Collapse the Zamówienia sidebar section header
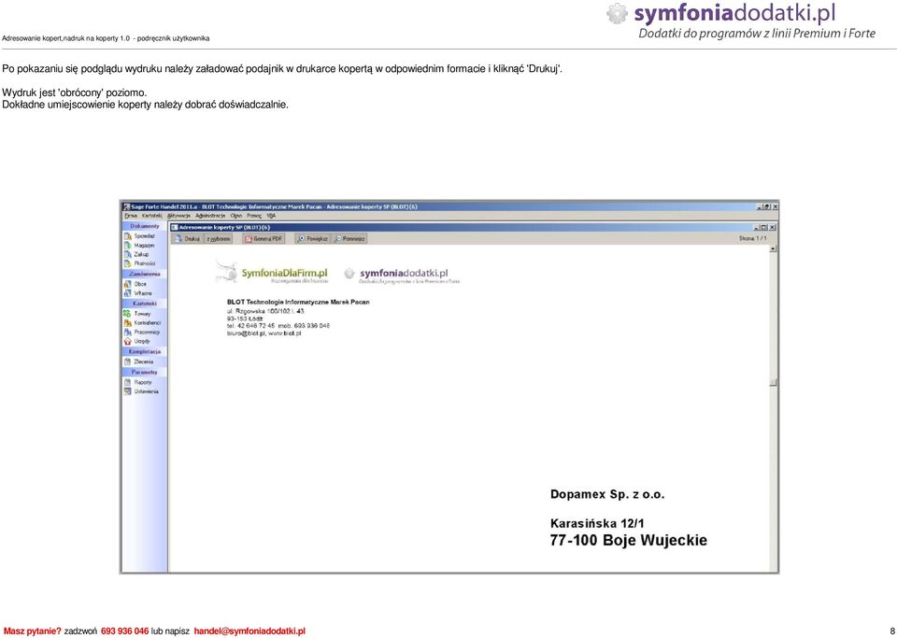This screenshot has width=897, height=638. coord(145,274)
